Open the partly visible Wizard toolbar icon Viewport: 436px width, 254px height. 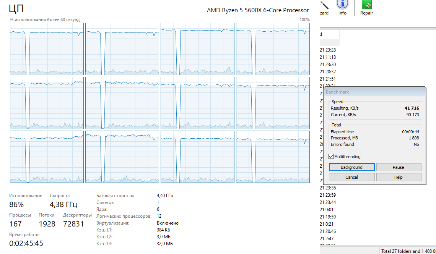point(324,8)
